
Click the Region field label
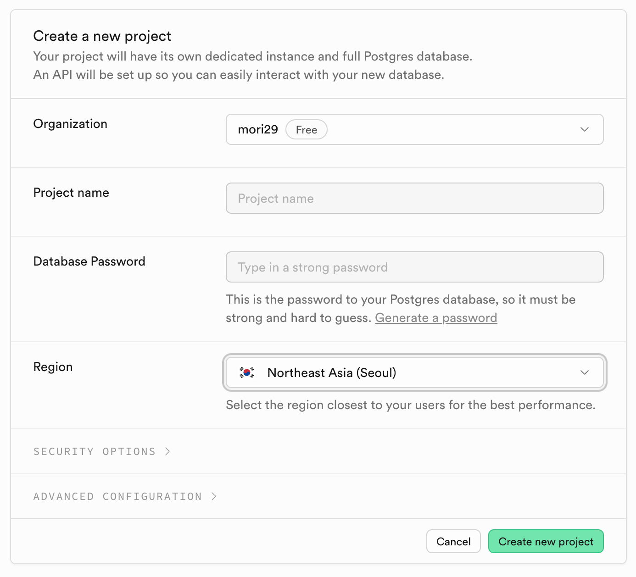click(53, 367)
